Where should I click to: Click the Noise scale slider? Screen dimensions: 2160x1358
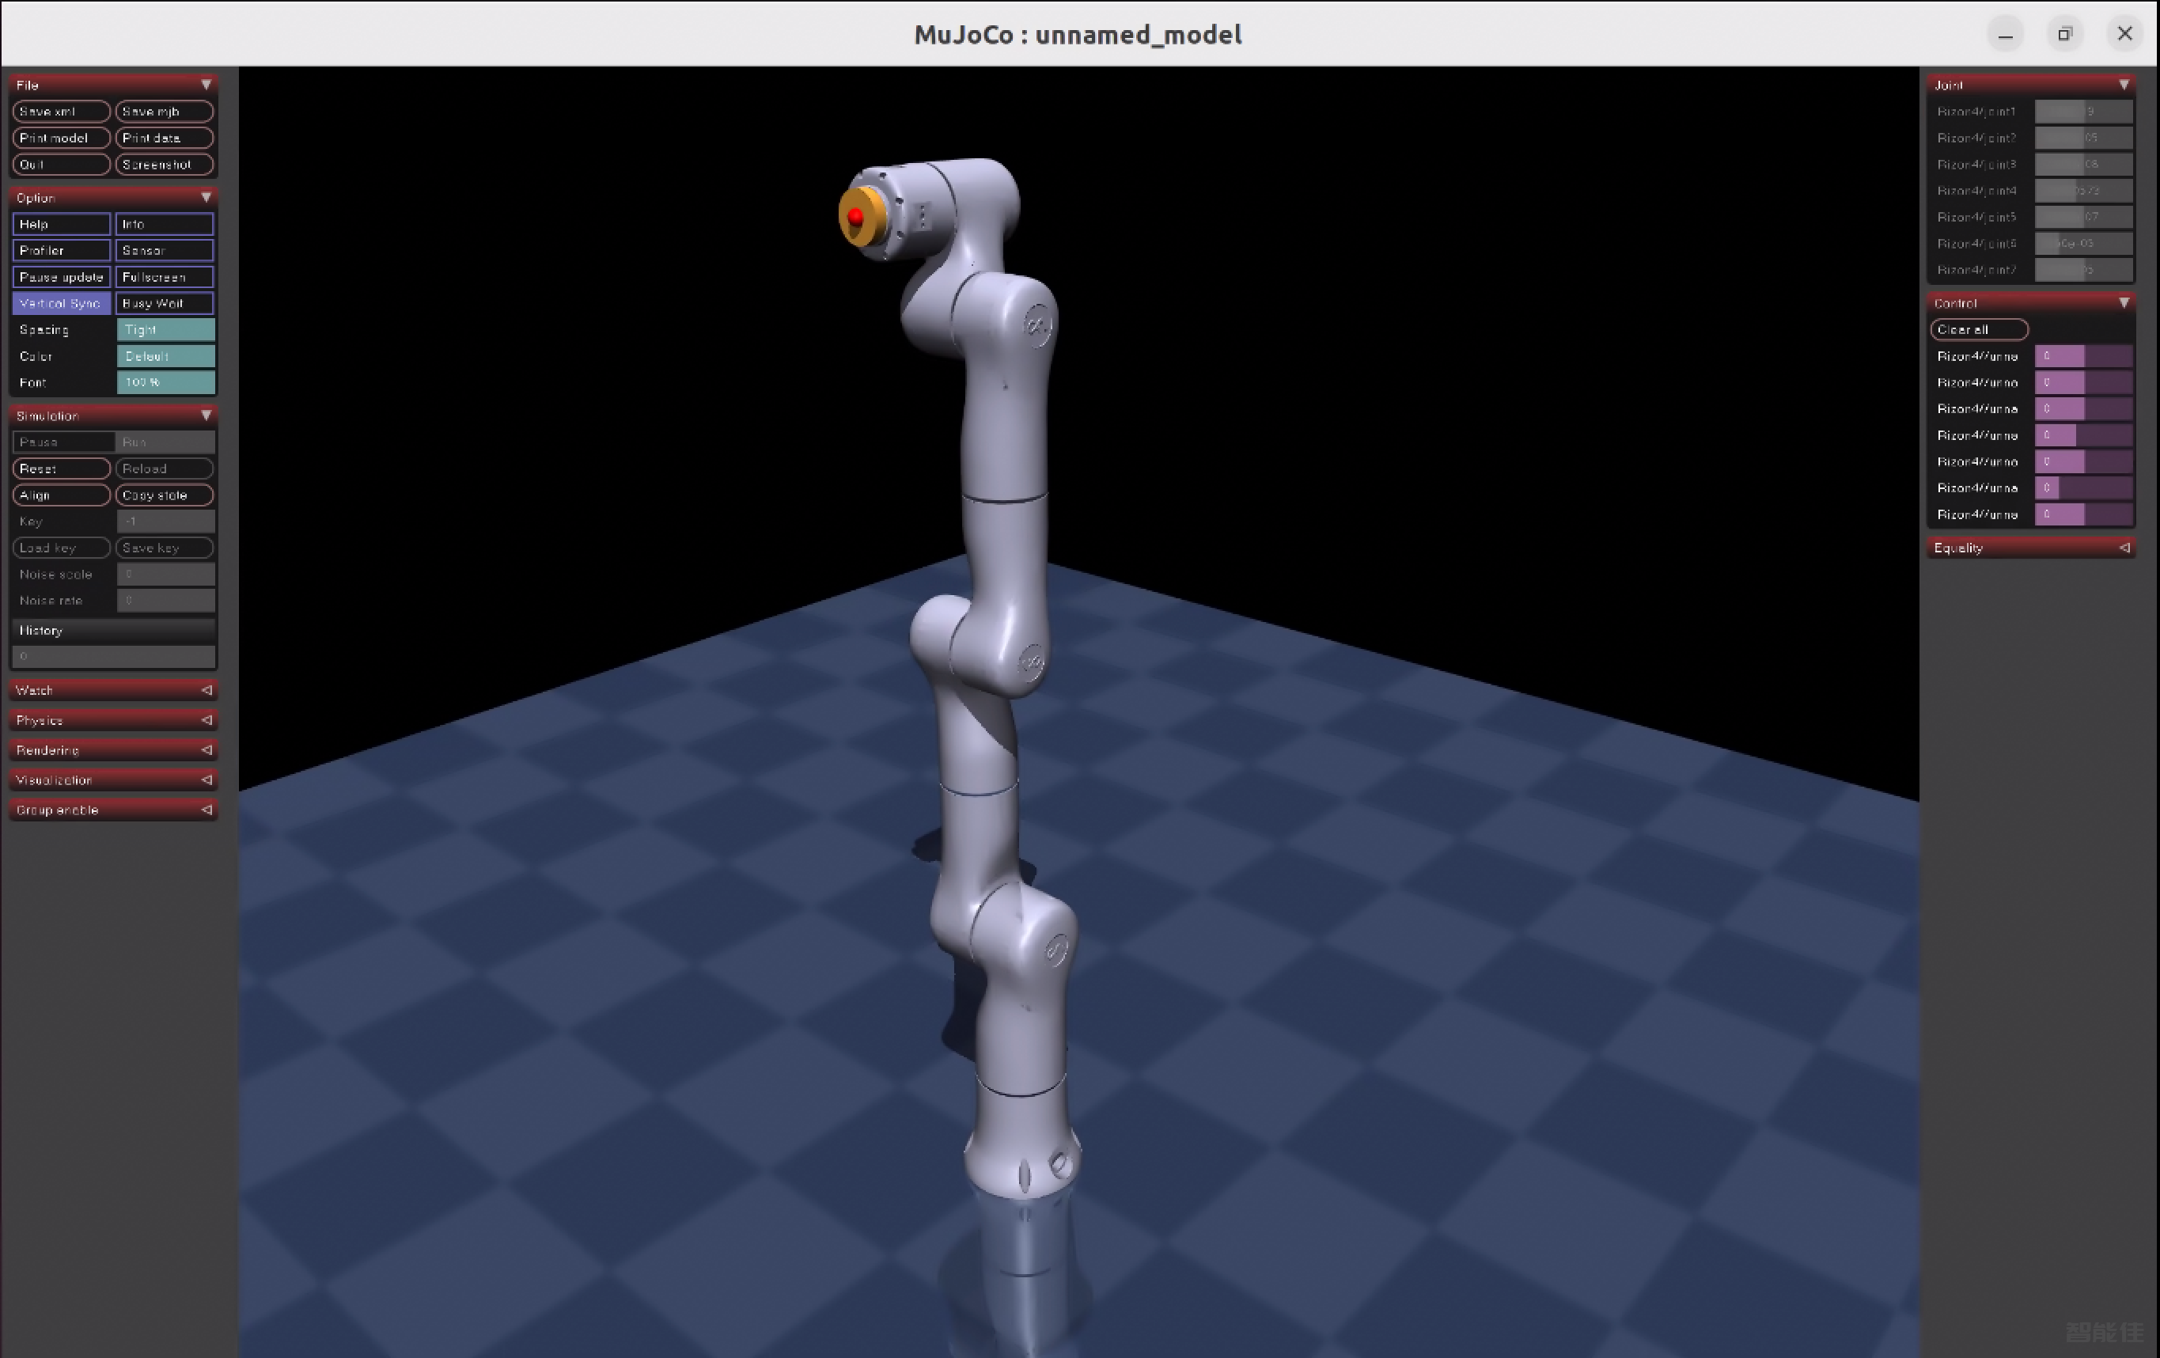coord(166,574)
